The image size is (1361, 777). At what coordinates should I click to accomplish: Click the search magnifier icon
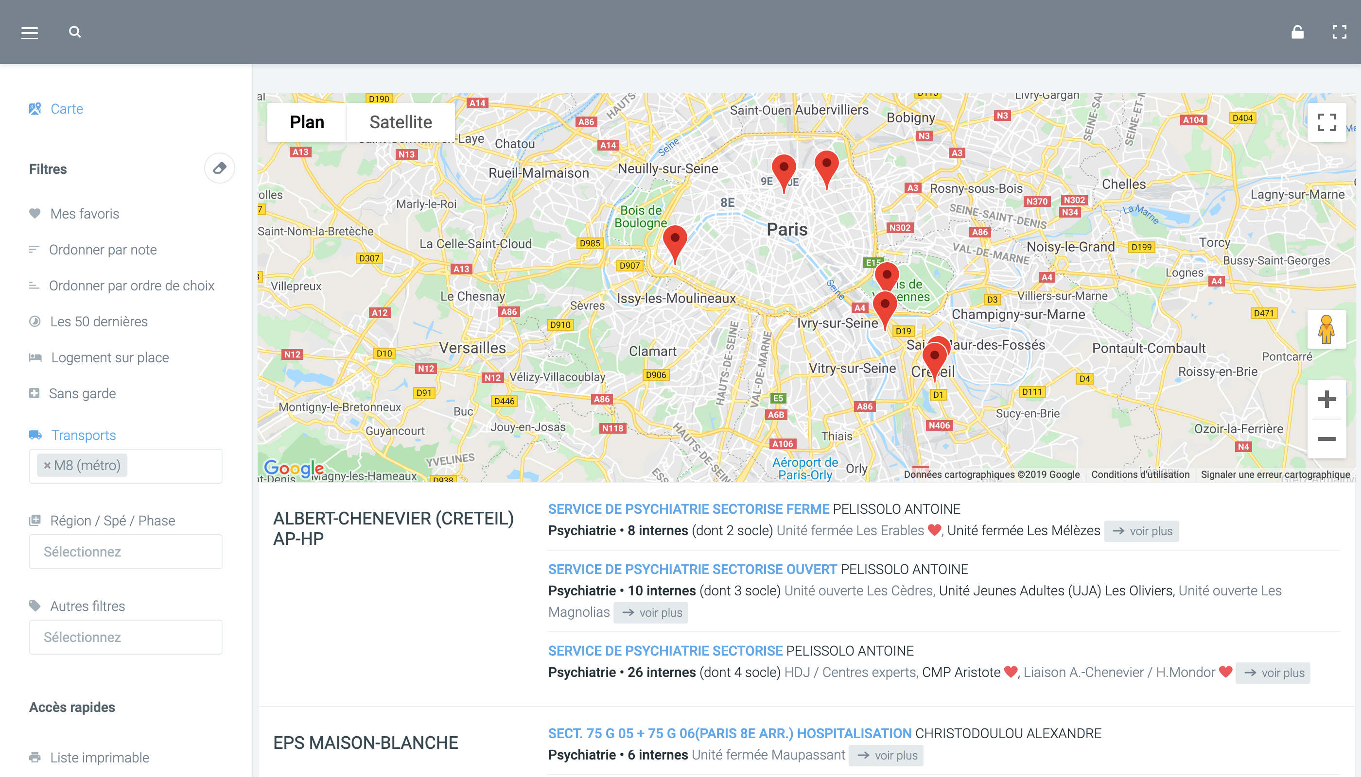coord(75,32)
